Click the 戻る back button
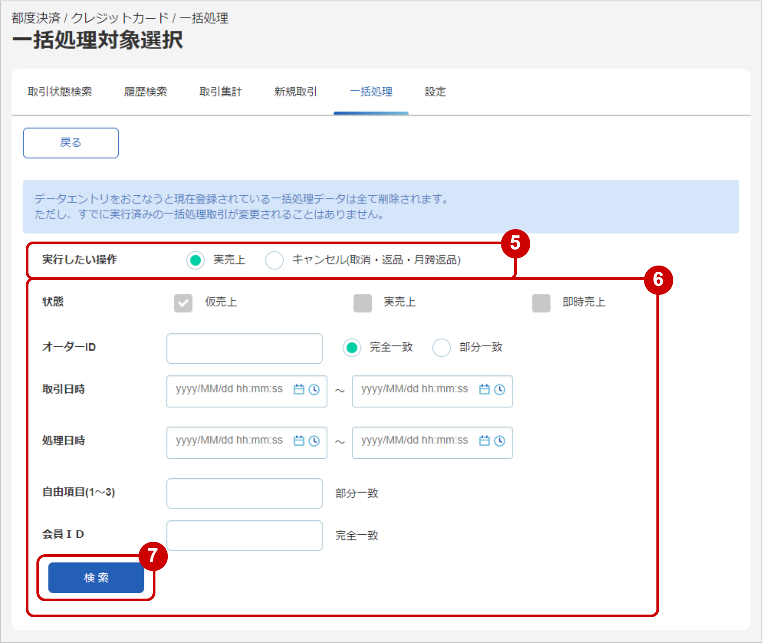This screenshot has height=643, width=763. (x=70, y=143)
